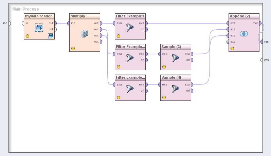This screenshot has height=156, width=271.
Task: Click funnel icon of filter feeding Sample (4)
Action: pos(130,89)
